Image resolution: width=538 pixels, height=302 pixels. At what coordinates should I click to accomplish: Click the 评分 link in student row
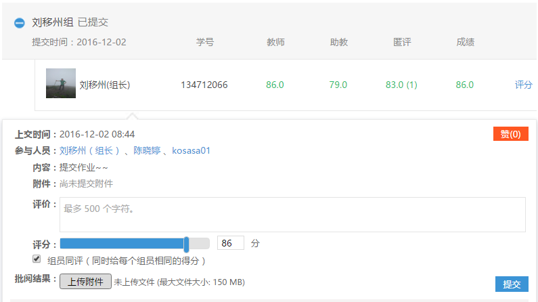pos(524,85)
